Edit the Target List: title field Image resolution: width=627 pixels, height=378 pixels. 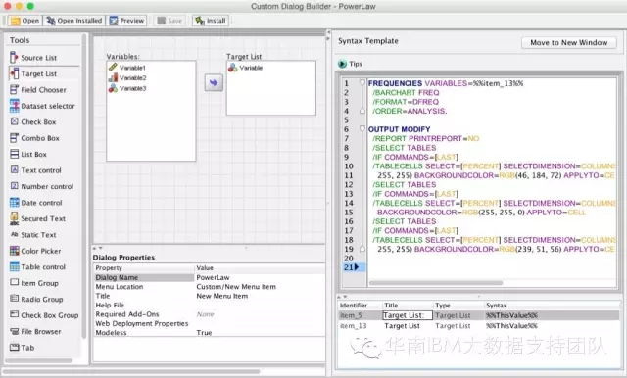click(x=408, y=315)
